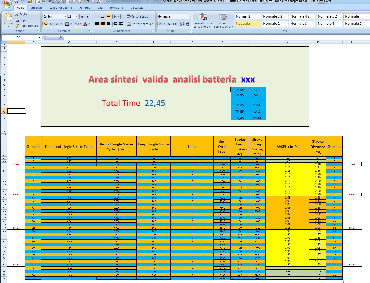
Task: Open underline style dropdown arrow
Action: pyautogui.click(x=62, y=24)
